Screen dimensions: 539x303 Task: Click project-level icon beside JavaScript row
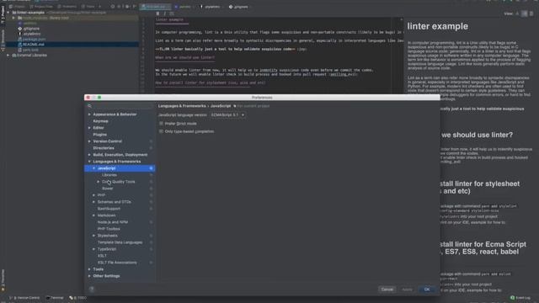coord(151,168)
